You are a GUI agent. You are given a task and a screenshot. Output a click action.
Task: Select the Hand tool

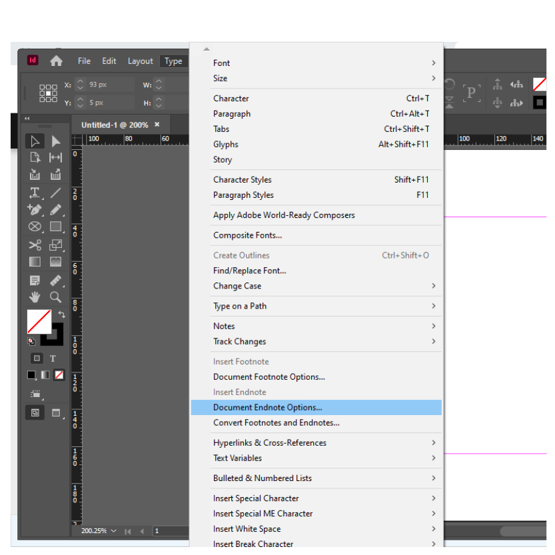pos(35,297)
